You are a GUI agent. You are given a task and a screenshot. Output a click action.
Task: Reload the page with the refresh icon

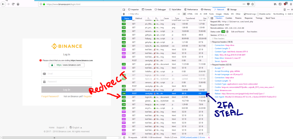click(13, 4)
